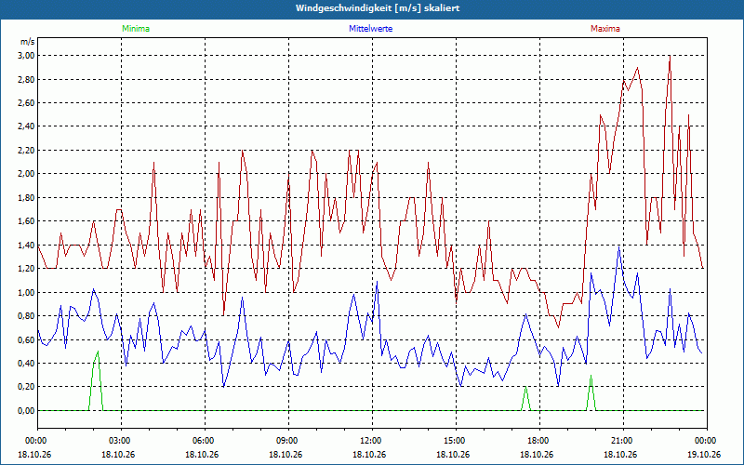
Task: Click the Windgeschwindigkeit title bar
Action: tap(372, 8)
